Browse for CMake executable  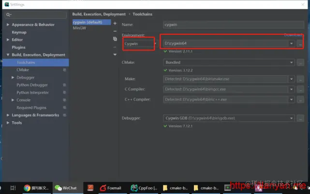point(300,63)
